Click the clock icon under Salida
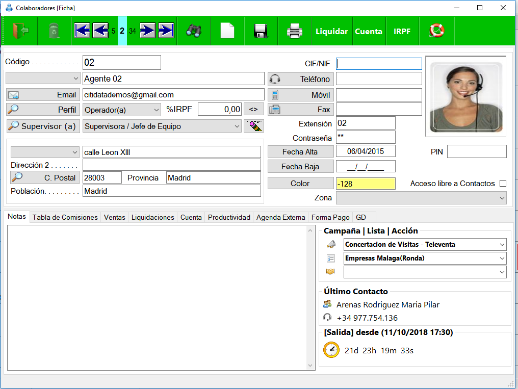 tap(331, 350)
